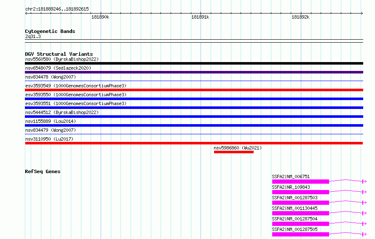Image resolution: width=375 pixels, height=239 pixels.
Task: Click the short red nsv5986860 bar
Action: 234,152
